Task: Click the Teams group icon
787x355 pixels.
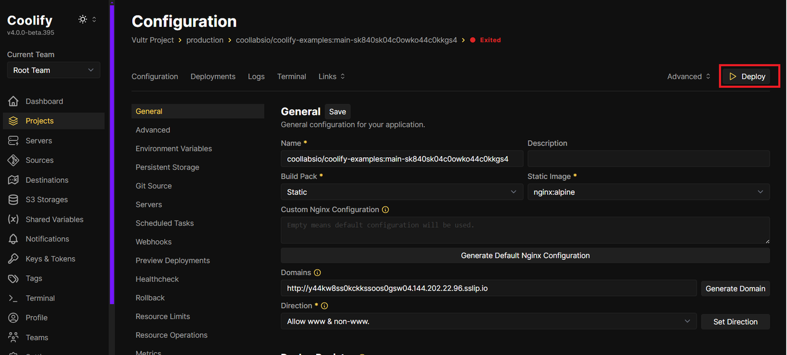Action: click(13, 337)
